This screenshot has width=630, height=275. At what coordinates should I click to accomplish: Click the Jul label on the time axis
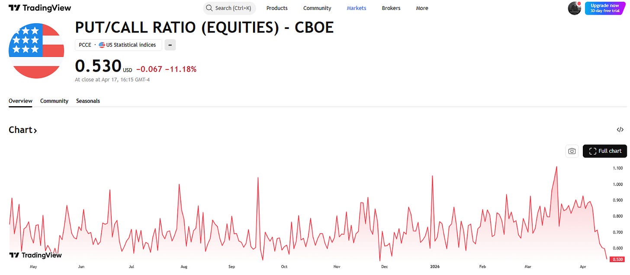[x=131, y=267]
